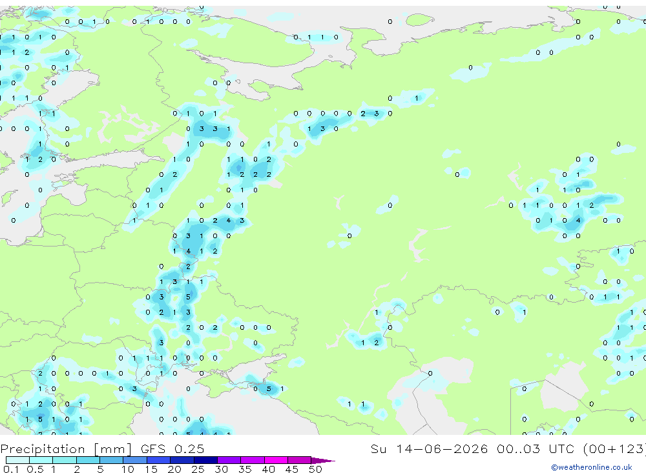646x473 pixels.
Task: Select the 25–30 mm dark blue swatch
Action: (x=205, y=460)
